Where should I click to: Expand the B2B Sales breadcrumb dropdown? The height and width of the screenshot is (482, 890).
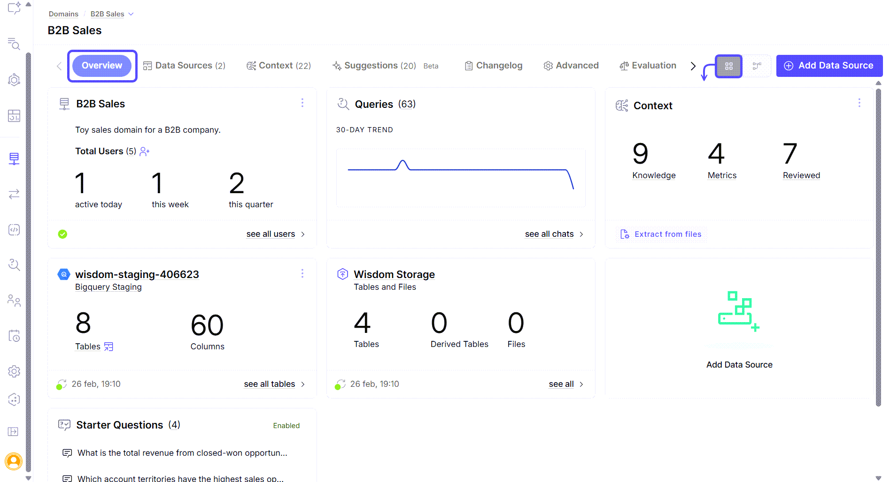coord(130,14)
